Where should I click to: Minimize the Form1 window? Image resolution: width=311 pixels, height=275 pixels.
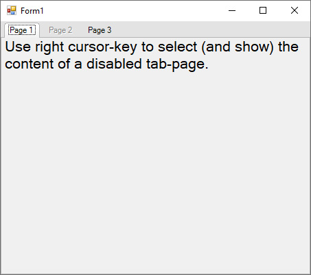coord(232,10)
